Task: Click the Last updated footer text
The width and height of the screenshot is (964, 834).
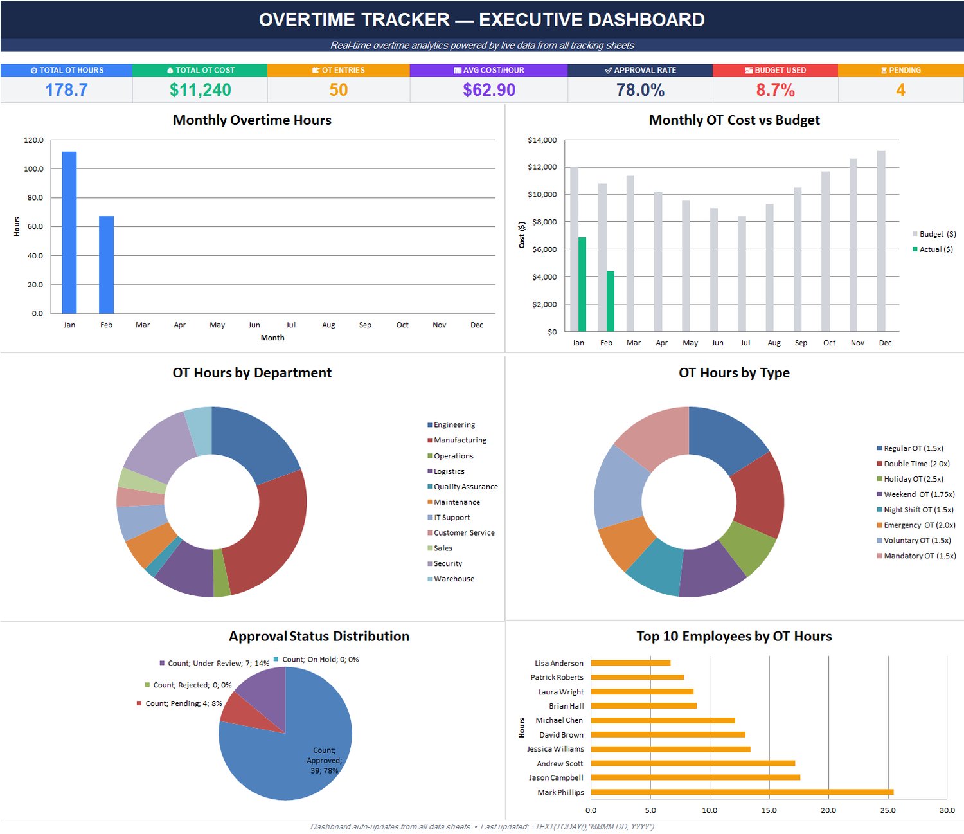Action: click(x=567, y=827)
